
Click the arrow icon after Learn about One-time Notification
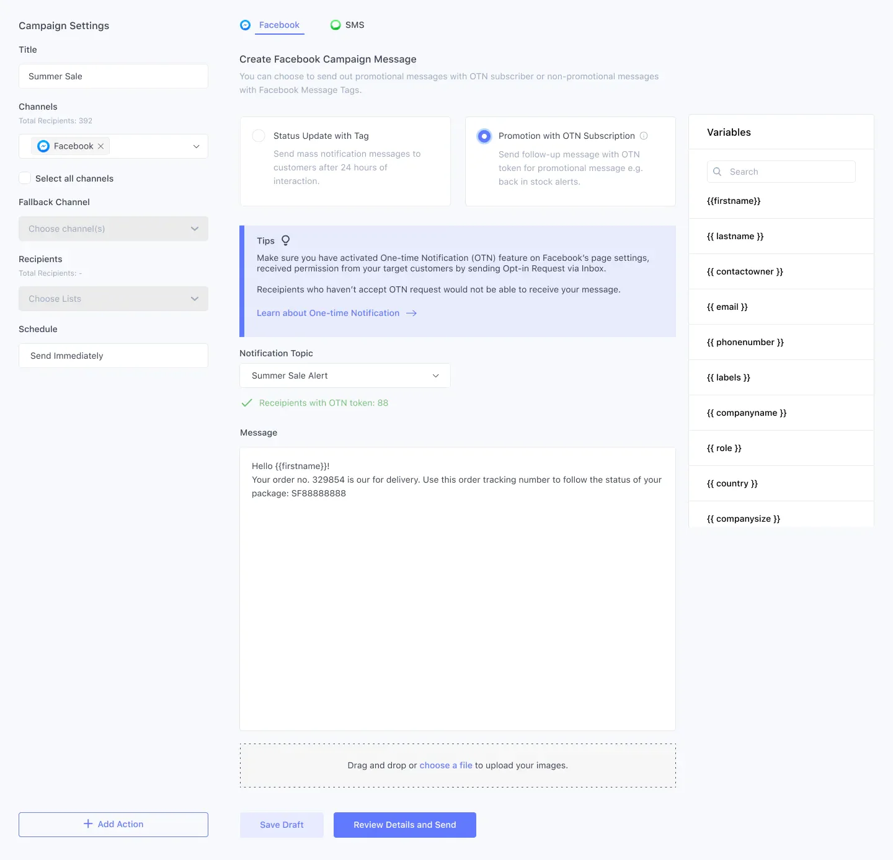click(411, 313)
